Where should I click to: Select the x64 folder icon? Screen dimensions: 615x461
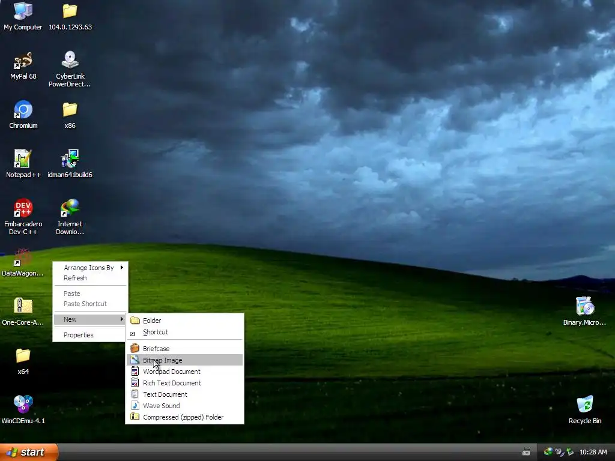coord(23,356)
